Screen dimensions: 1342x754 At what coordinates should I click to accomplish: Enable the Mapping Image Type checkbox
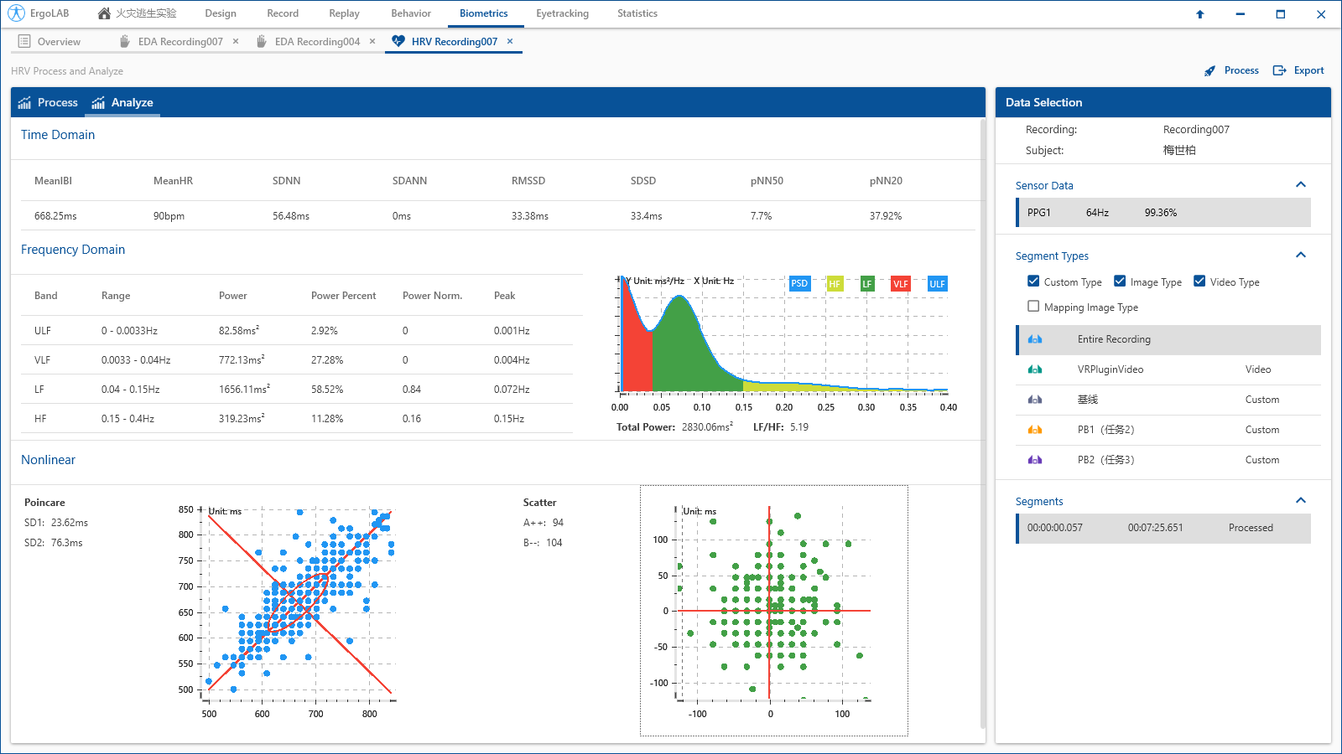coord(1033,307)
